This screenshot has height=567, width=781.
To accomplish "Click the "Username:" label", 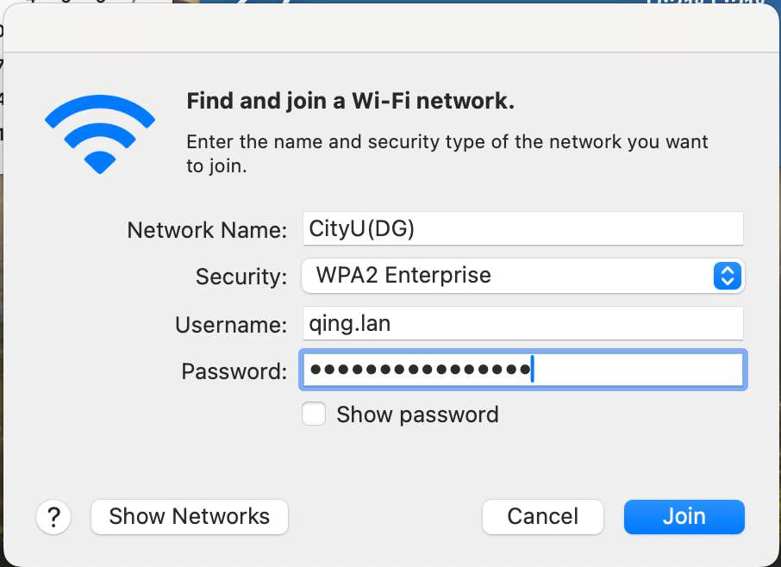I will point(231,325).
